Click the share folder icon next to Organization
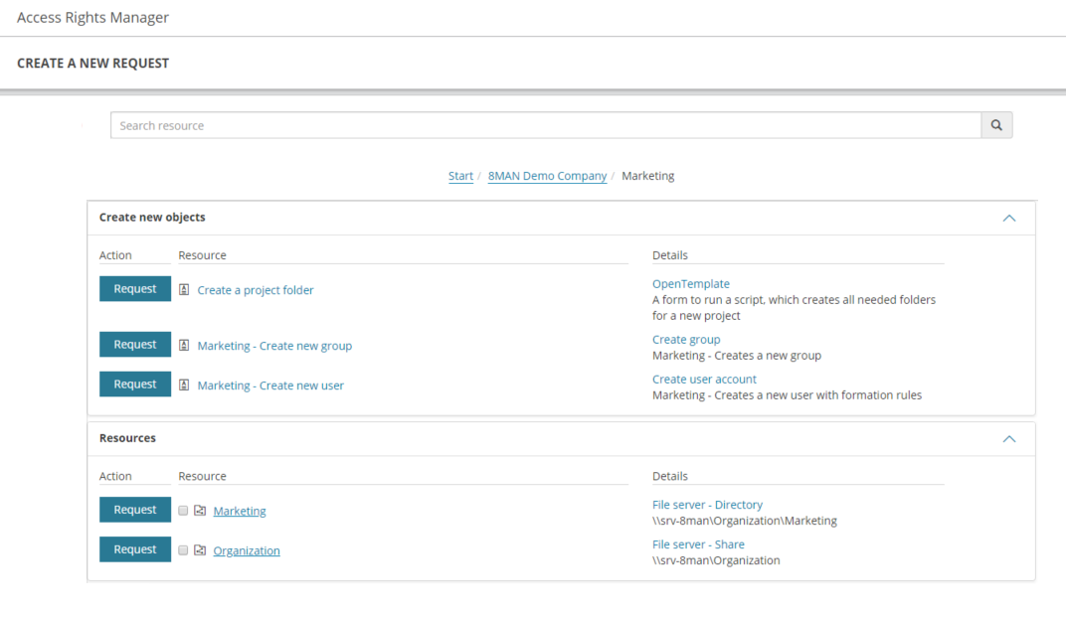 (x=200, y=550)
